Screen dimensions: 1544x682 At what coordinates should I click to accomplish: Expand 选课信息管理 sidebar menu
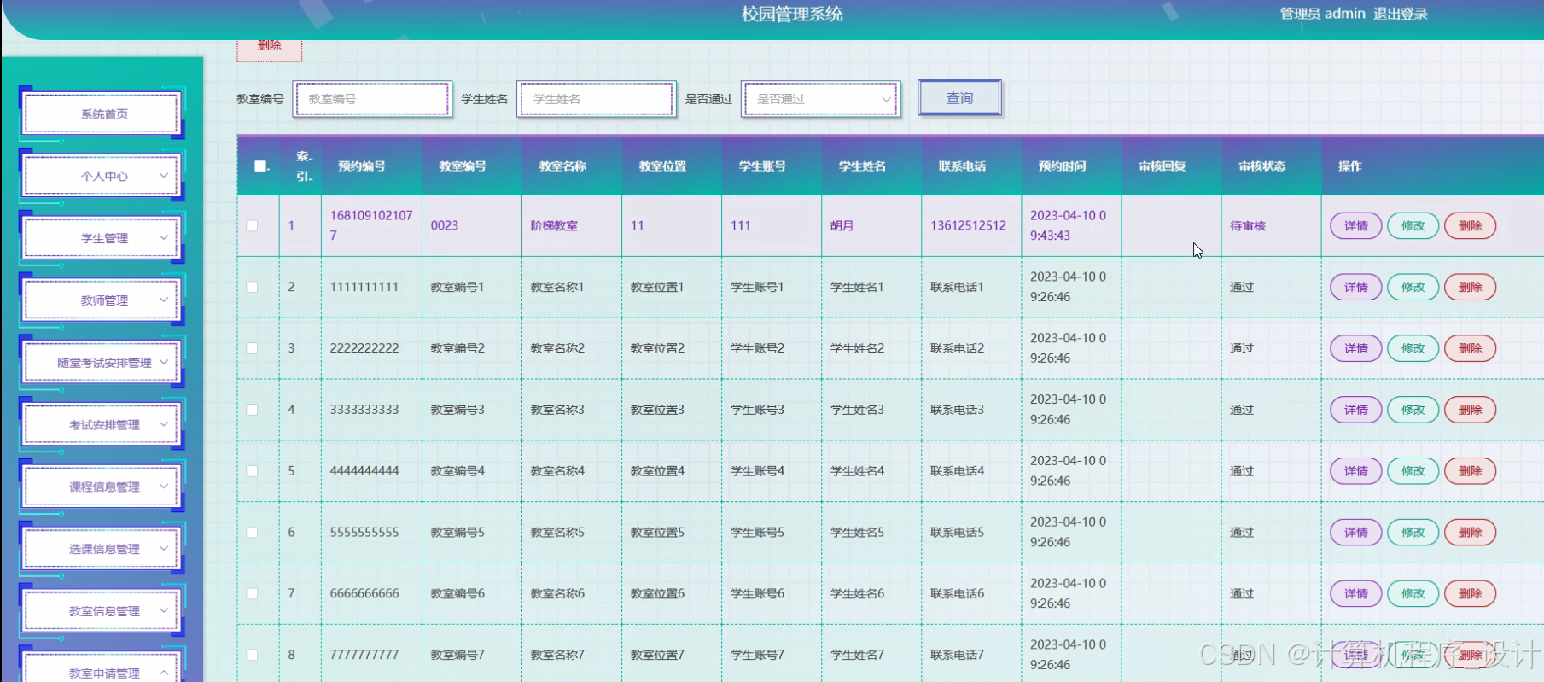click(x=102, y=549)
